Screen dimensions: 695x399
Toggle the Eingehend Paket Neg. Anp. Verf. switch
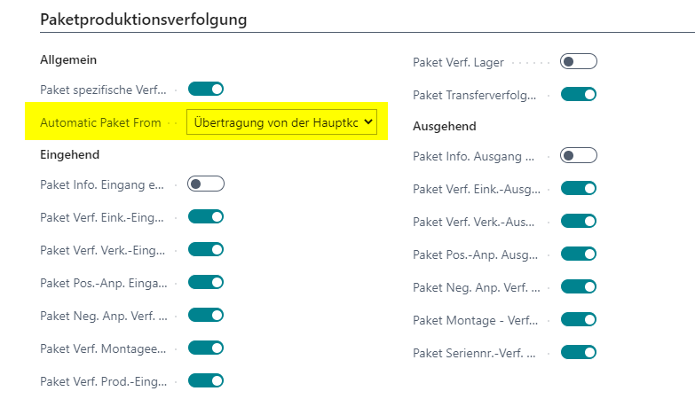tap(206, 315)
